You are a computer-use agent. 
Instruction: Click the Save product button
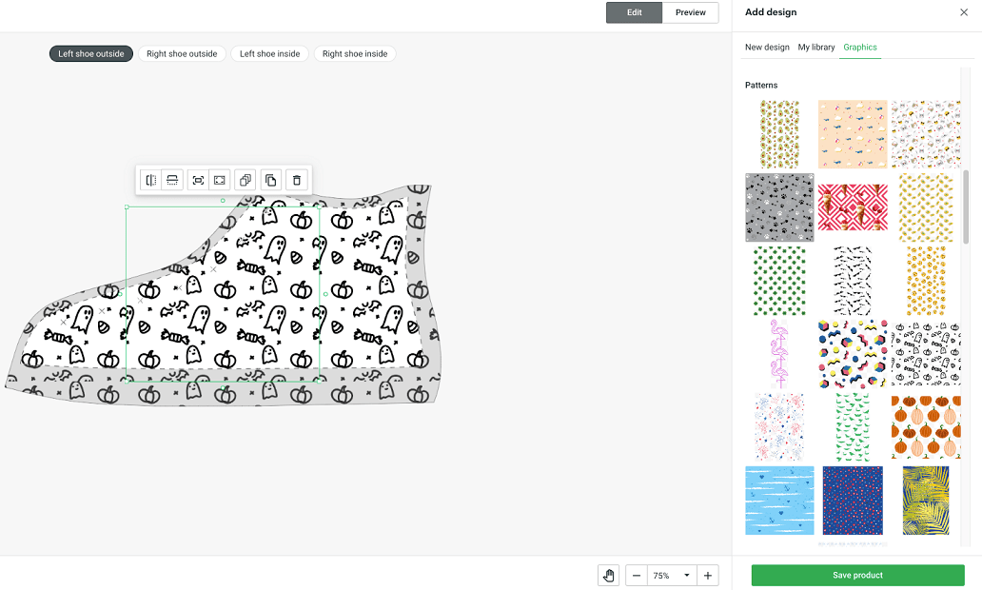(855, 575)
